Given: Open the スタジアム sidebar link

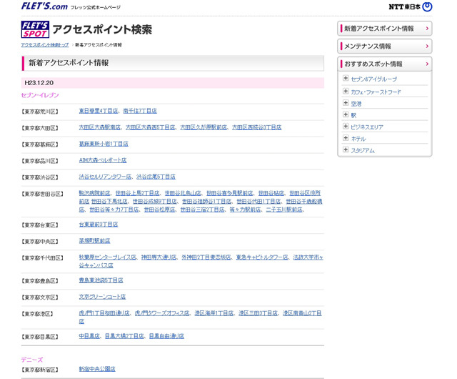Looking at the screenshot, I should click(x=363, y=150).
